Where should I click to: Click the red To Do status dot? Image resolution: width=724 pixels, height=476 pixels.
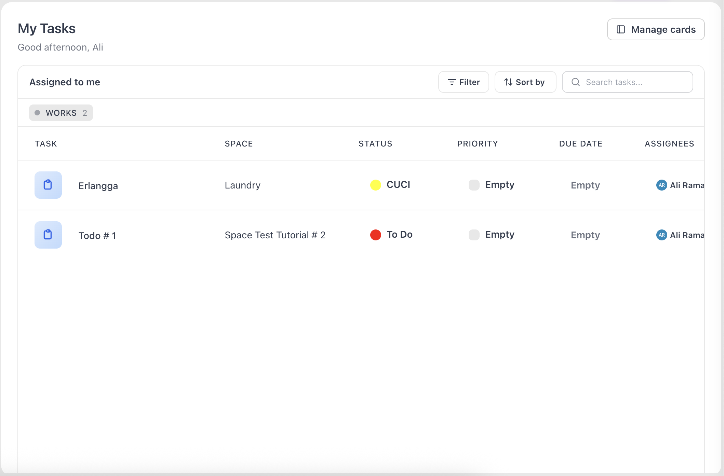point(376,235)
